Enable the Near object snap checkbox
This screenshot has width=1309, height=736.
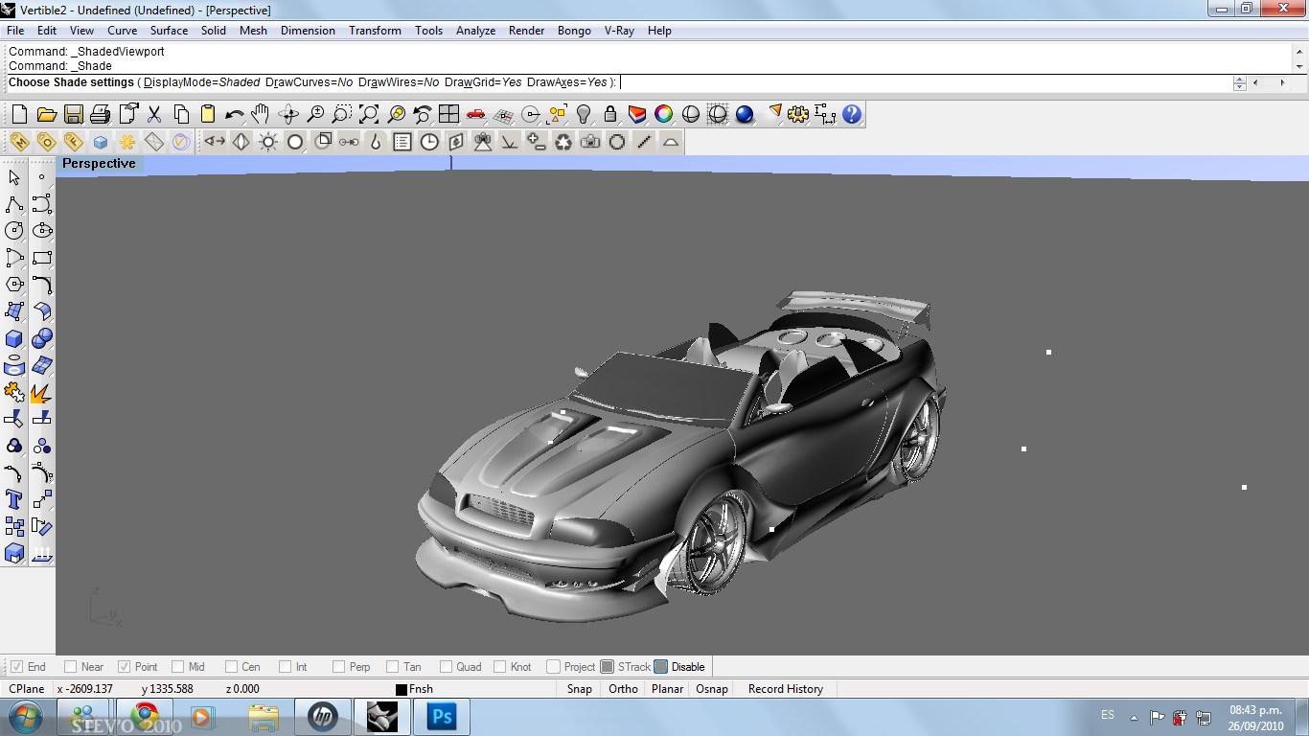71,667
